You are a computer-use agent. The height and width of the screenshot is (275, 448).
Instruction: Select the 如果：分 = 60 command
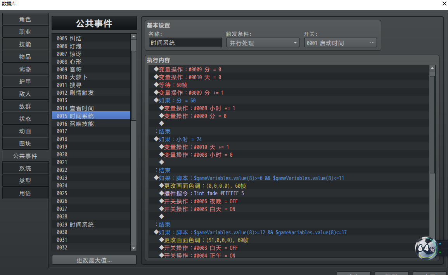point(289,100)
